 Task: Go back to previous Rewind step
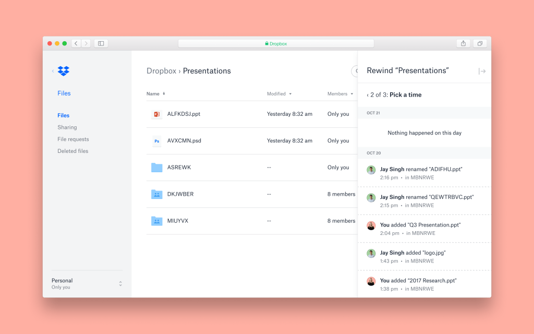point(368,95)
